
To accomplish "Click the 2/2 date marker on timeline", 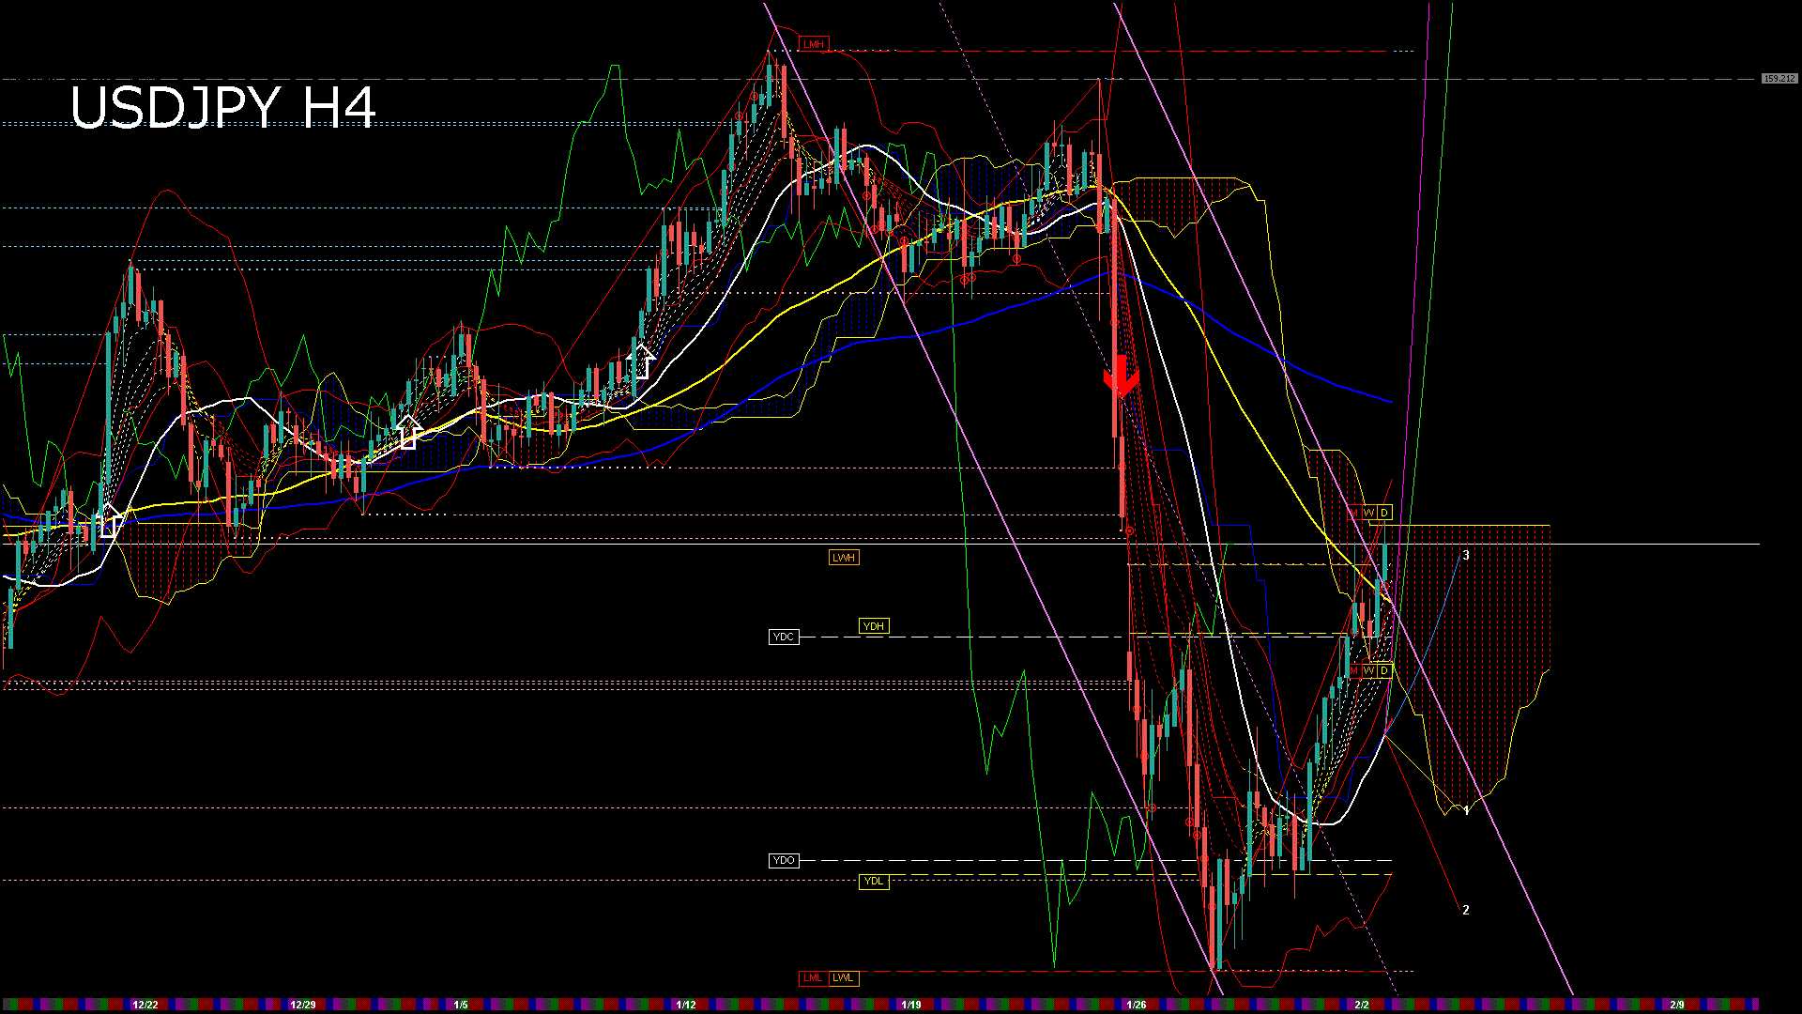I will pyautogui.click(x=1364, y=1003).
